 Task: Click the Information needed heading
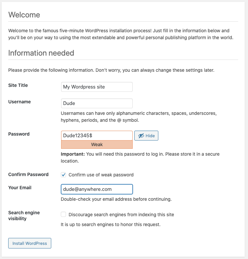pos(41,53)
